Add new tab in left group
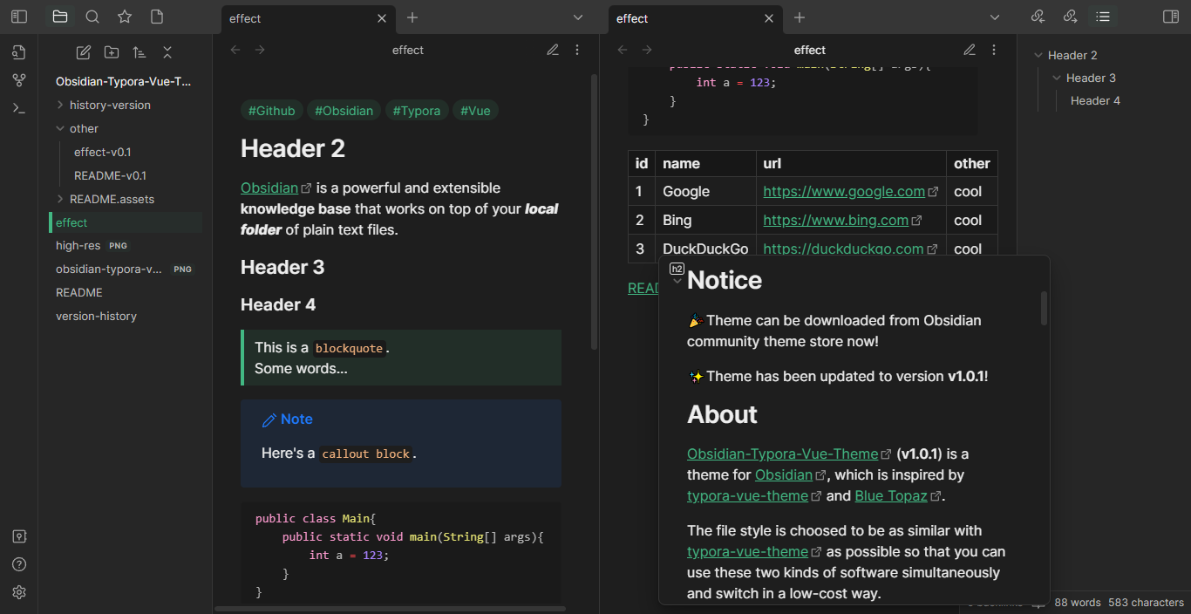1191x614 pixels. 412,17
